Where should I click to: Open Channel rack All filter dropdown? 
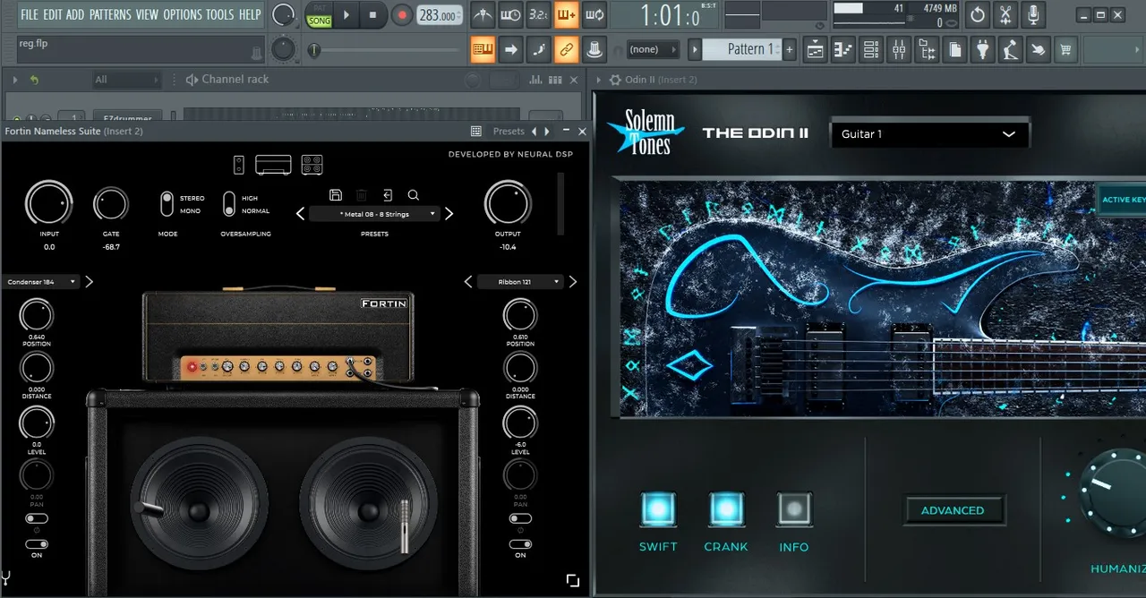point(126,80)
